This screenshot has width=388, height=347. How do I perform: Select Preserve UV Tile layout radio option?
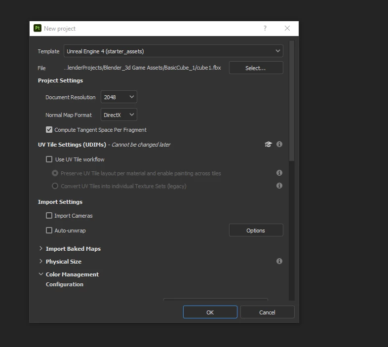click(55, 173)
